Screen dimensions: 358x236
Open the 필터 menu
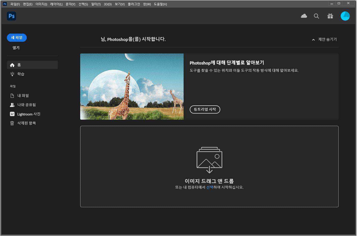tap(95, 4)
